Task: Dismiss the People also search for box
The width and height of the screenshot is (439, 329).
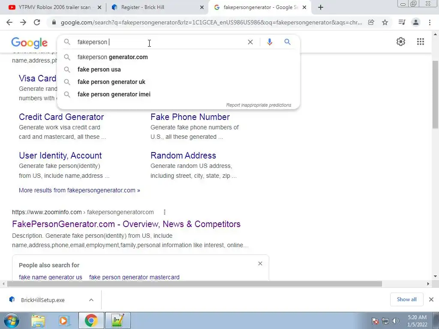Action: [260, 263]
